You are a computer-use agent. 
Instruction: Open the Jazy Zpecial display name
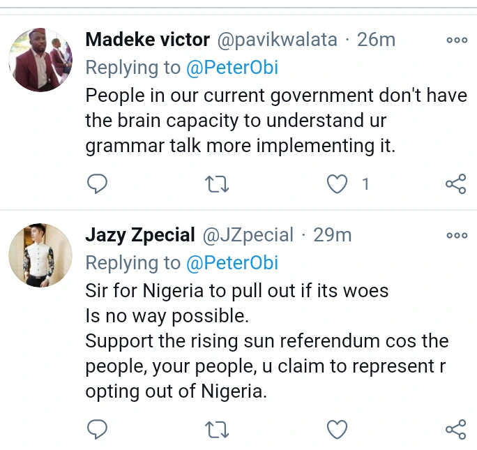click(x=139, y=235)
